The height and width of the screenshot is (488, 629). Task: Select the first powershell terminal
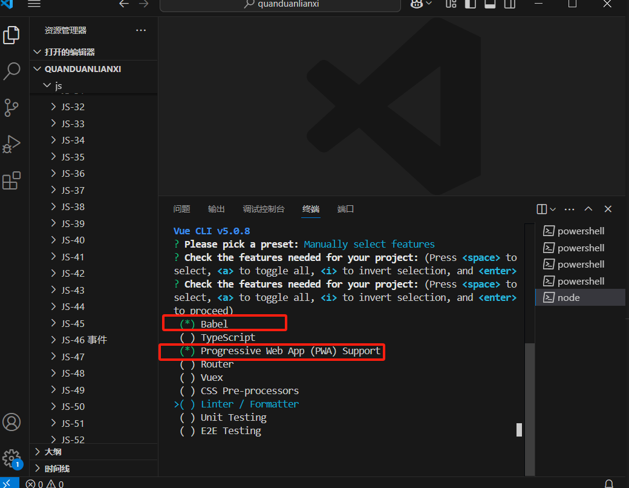coord(580,231)
